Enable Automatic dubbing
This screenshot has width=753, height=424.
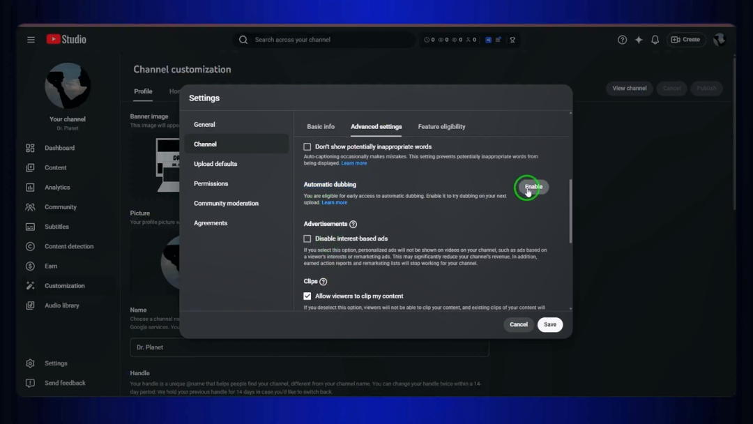(533, 187)
